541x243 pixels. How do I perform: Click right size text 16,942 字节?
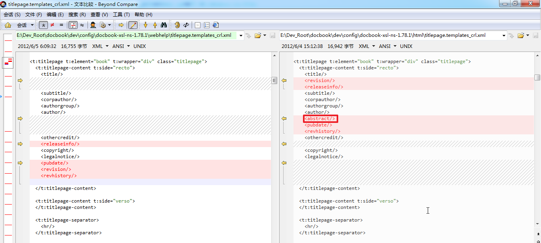tap(341, 46)
